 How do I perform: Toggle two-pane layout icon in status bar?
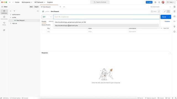coord(173,98)
